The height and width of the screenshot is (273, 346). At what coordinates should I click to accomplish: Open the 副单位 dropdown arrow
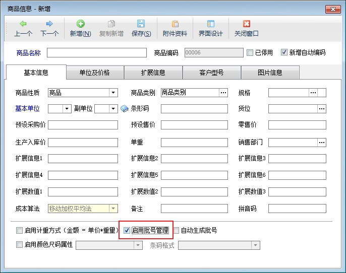pyautogui.click(x=113, y=108)
